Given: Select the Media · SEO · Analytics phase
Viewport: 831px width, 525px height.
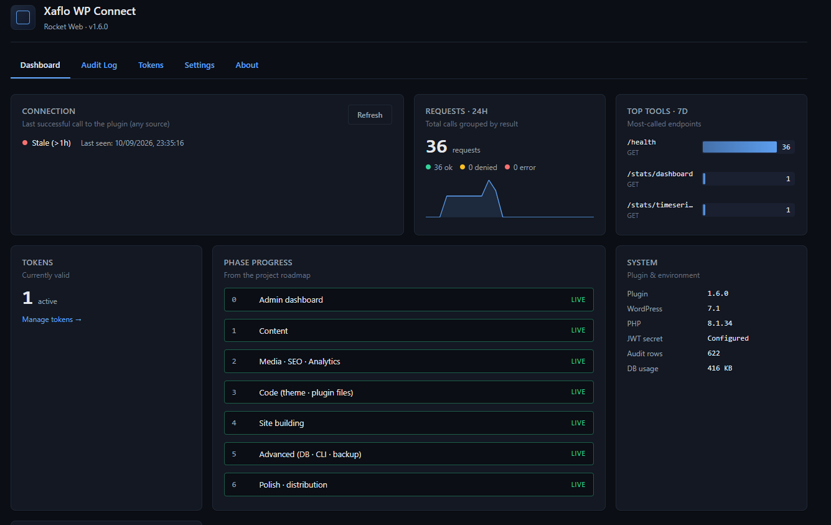Looking at the screenshot, I should (409, 361).
